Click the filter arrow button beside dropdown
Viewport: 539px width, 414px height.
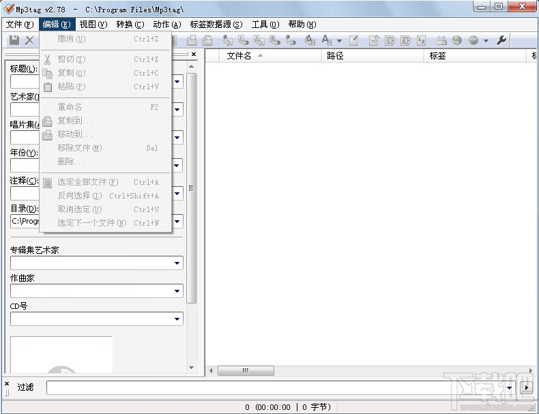coord(526,388)
